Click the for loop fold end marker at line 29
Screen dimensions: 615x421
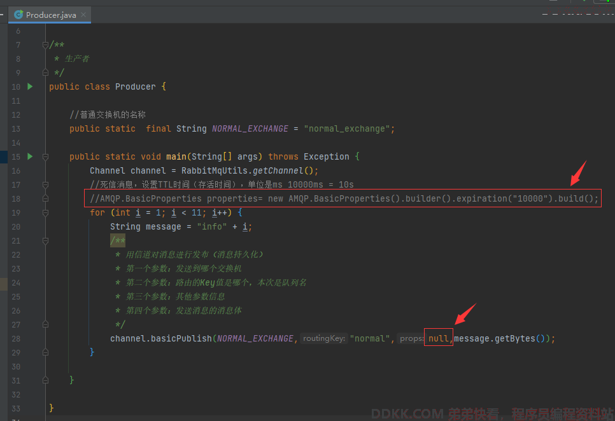[x=45, y=352]
